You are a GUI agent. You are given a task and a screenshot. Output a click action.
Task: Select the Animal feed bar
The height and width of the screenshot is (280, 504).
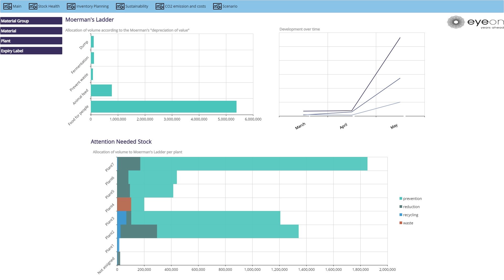pos(101,91)
